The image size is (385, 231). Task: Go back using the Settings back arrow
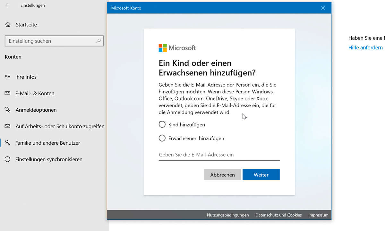click(x=7, y=5)
